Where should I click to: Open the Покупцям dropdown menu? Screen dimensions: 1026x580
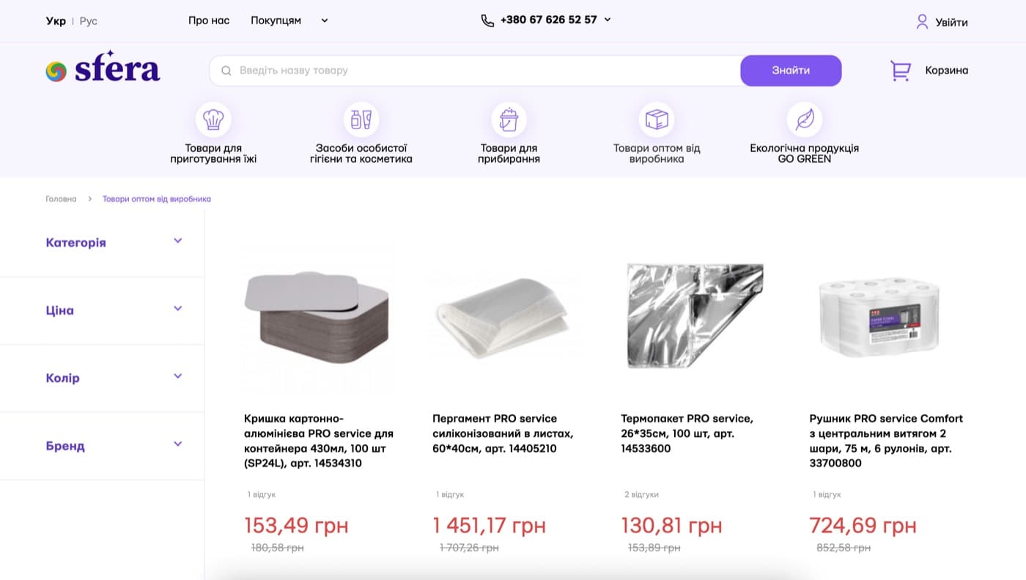(289, 21)
